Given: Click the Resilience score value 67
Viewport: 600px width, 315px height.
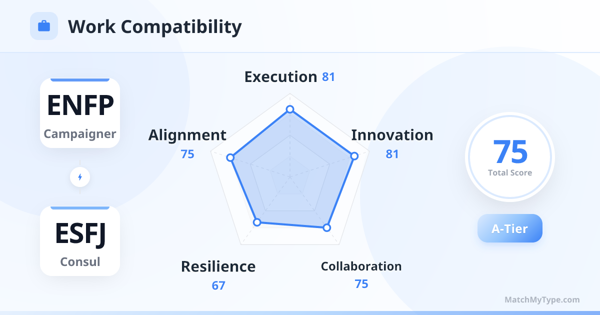Looking at the screenshot, I should (x=218, y=286).
